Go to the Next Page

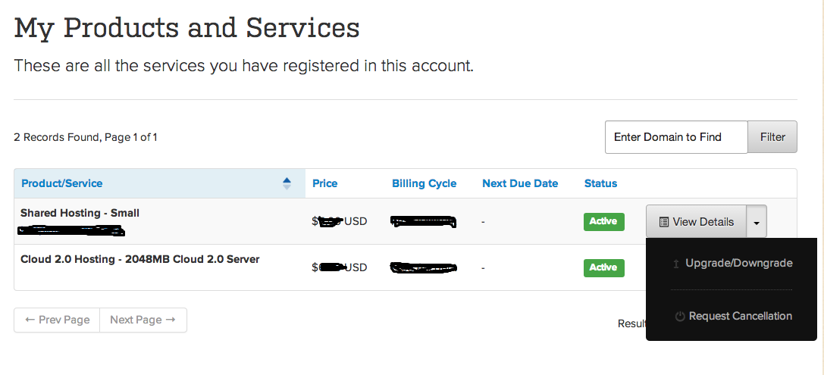click(x=143, y=320)
